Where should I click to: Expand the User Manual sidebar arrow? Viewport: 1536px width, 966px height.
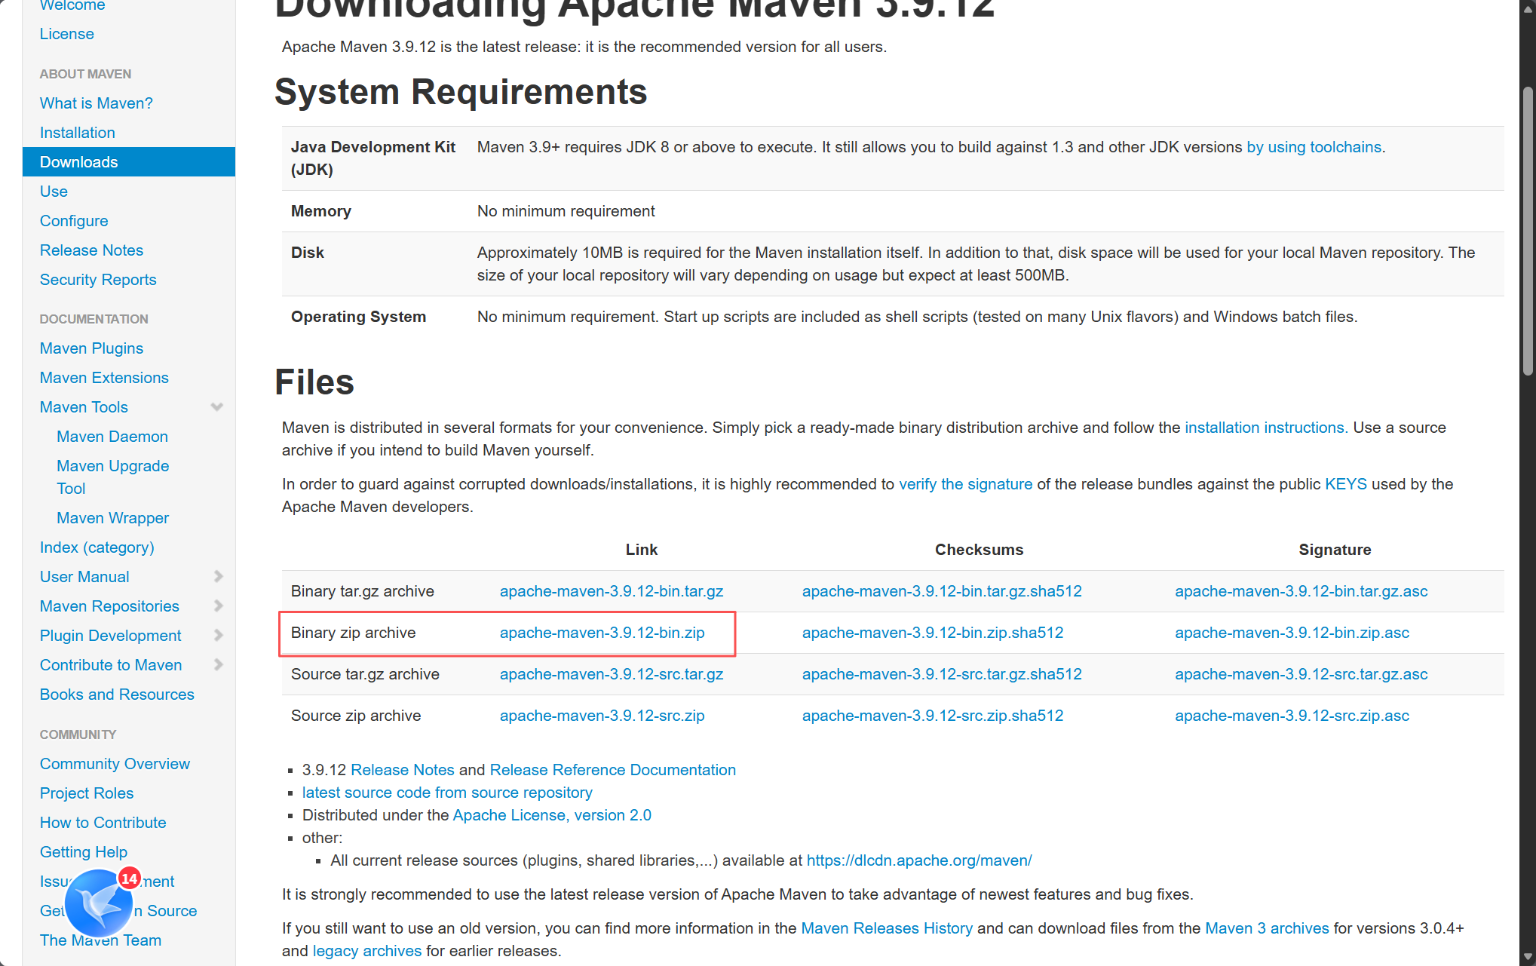pyautogui.click(x=218, y=577)
